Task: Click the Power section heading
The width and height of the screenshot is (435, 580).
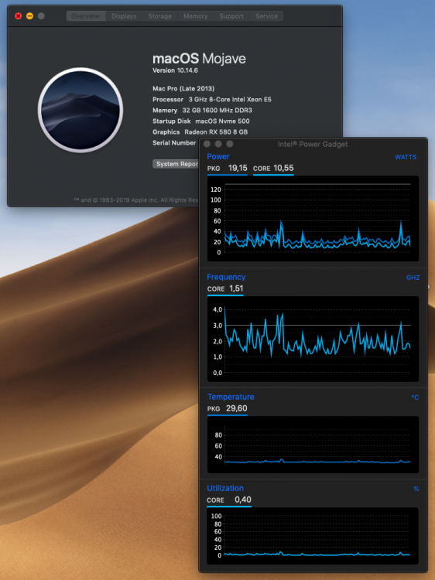Action: coord(218,156)
